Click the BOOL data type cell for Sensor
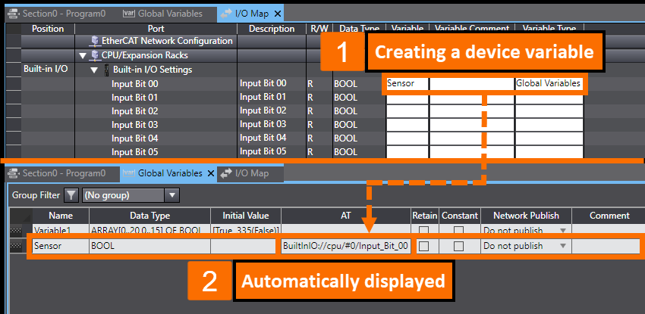 coord(149,246)
